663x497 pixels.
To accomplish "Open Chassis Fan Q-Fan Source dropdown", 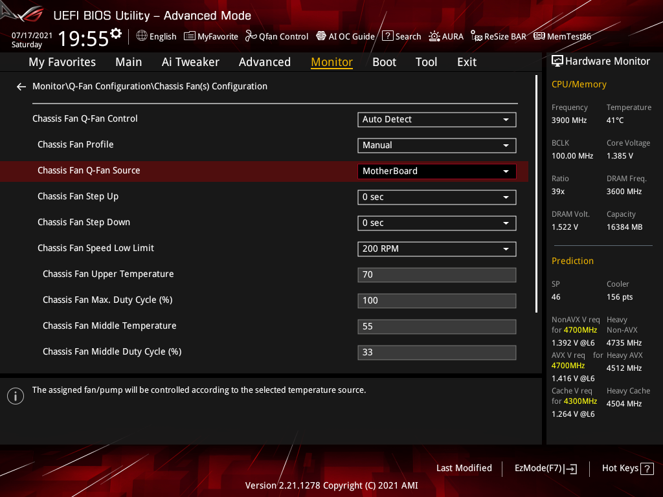I will (x=437, y=171).
